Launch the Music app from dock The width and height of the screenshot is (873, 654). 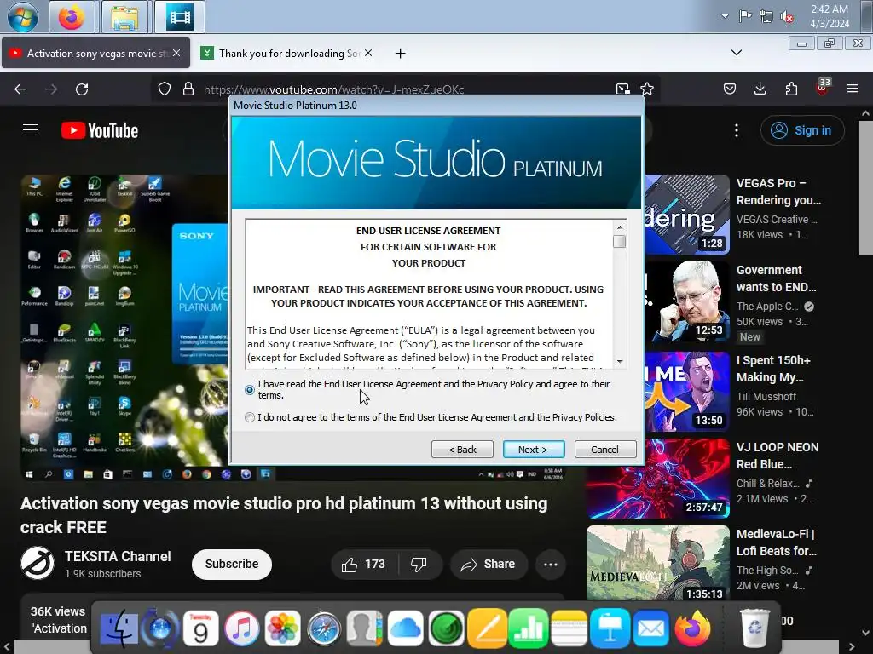click(241, 628)
